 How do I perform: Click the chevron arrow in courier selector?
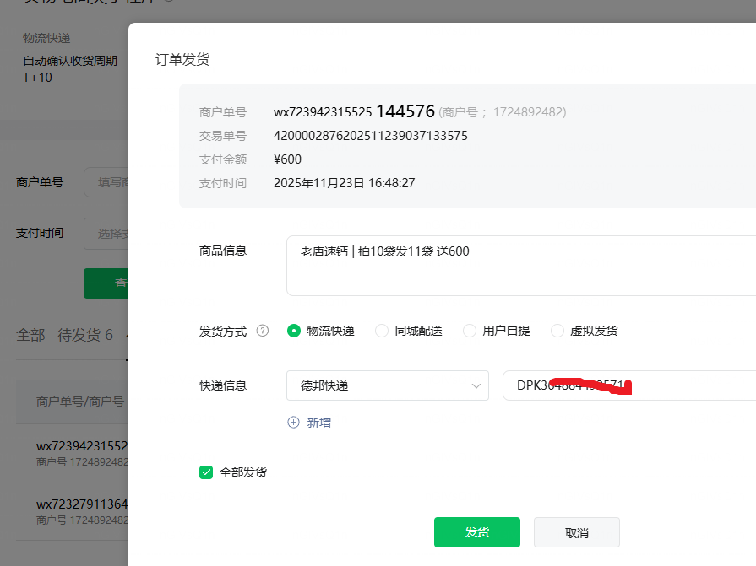coord(475,386)
